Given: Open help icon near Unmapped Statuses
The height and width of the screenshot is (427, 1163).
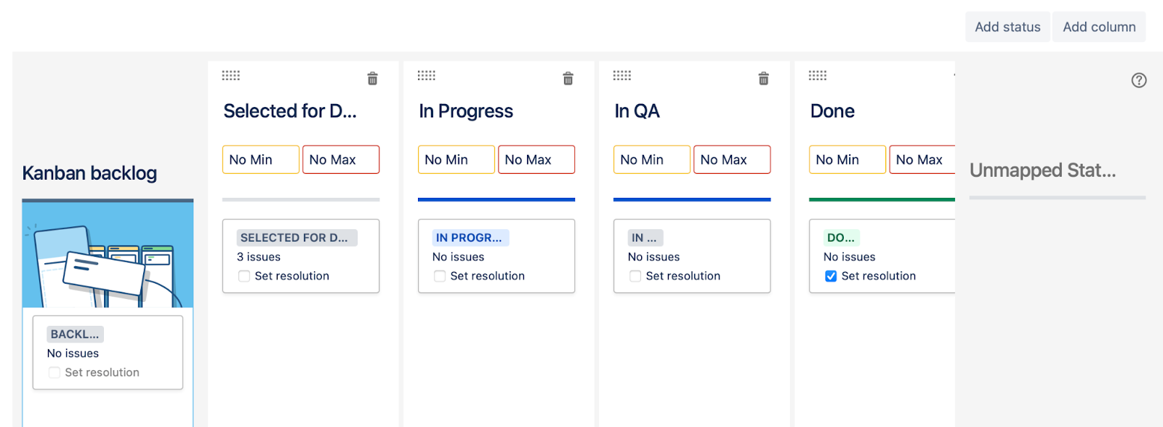Looking at the screenshot, I should 1139,81.
